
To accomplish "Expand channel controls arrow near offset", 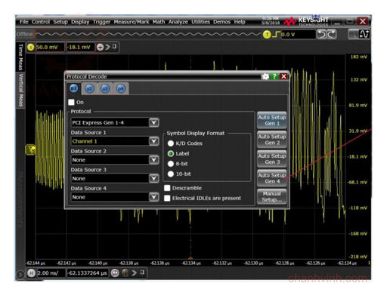I will click(x=108, y=47).
